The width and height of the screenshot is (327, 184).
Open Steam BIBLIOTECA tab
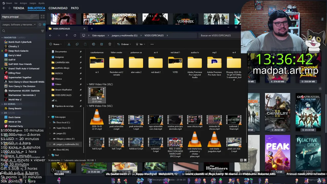pyautogui.click(x=36, y=8)
